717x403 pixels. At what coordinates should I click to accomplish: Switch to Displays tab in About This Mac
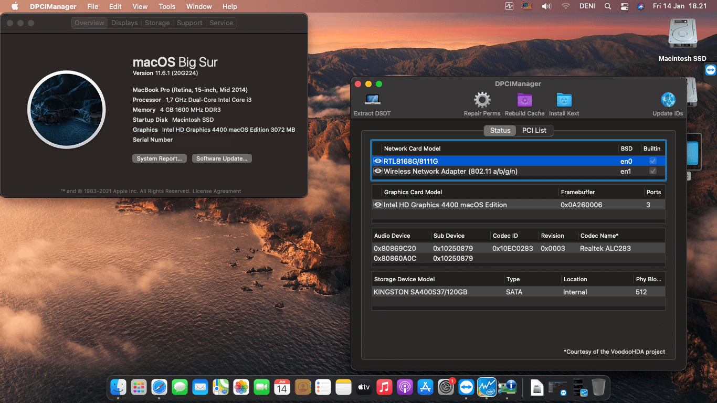coord(124,23)
